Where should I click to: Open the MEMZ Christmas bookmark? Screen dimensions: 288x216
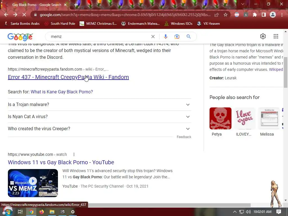click(98, 24)
